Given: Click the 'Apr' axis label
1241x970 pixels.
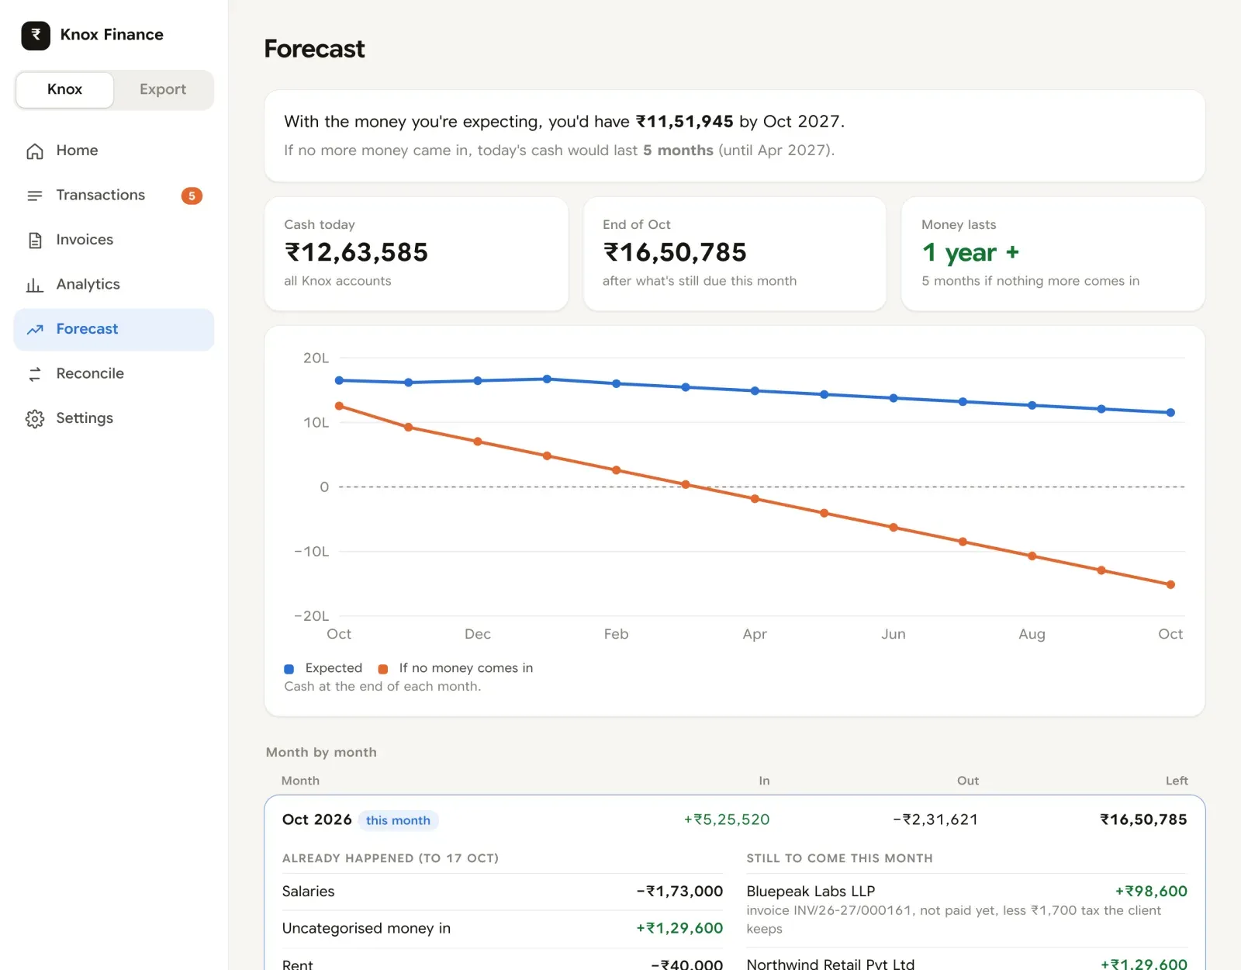Looking at the screenshot, I should 755,634.
